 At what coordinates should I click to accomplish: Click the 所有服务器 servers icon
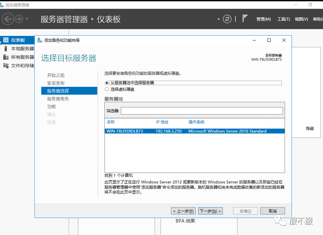pyautogui.click(x=6, y=57)
